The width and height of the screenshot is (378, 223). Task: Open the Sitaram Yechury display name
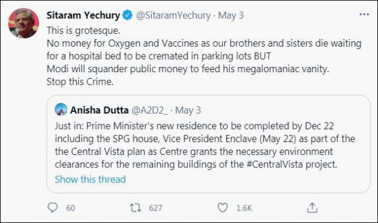tap(83, 15)
